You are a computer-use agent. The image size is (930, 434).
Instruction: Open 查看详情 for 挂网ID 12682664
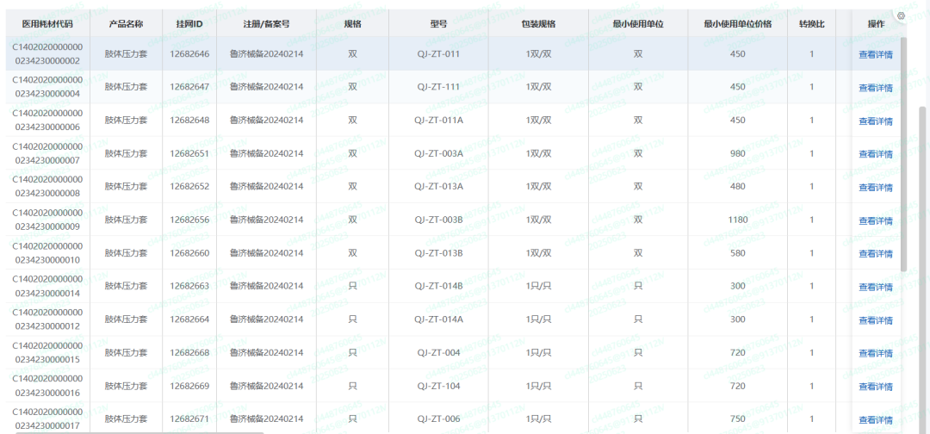point(875,320)
